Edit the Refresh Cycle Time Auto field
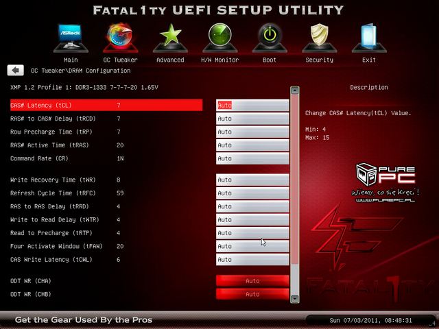The width and height of the screenshot is (439, 329). 252,193
